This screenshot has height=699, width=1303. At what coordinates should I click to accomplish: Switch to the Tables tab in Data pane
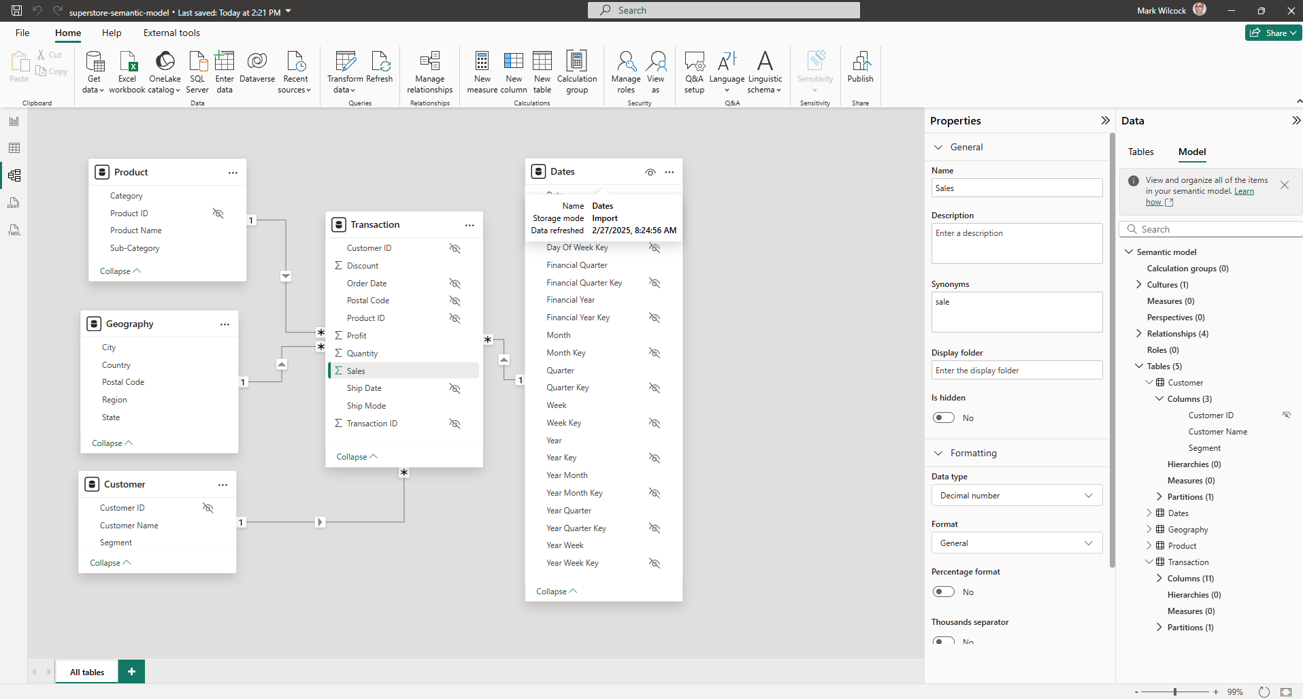1140,152
